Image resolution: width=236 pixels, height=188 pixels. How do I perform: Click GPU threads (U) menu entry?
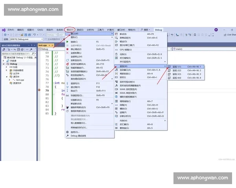(140, 50)
